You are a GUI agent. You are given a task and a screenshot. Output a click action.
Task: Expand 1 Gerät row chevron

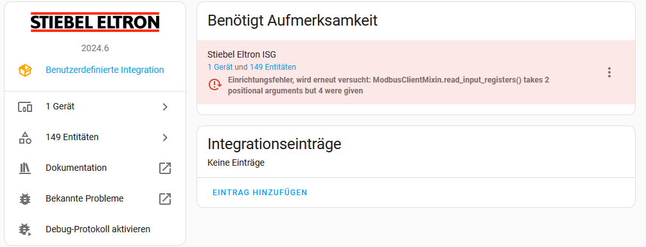click(165, 107)
